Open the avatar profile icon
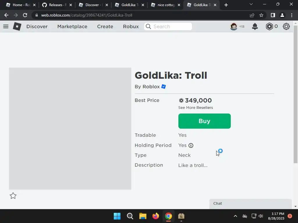The width and height of the screenshot is (298, 223). pyautogui.click(x=233, y=26)
